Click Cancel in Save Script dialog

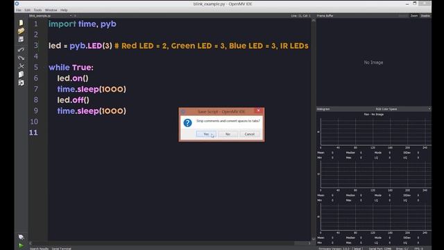[x=250, y=134]
